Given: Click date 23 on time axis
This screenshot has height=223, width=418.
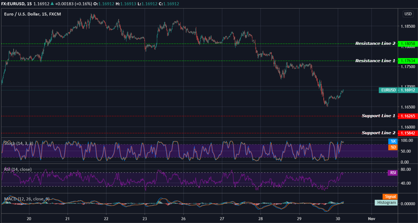Looking at the screenshot, I should click(x=145, y=219).
